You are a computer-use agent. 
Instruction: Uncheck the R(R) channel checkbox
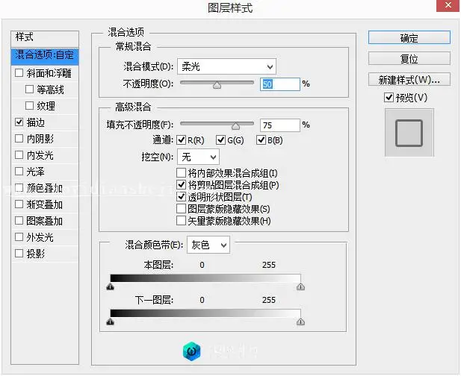pyautogui.click(x=181, y=140)
